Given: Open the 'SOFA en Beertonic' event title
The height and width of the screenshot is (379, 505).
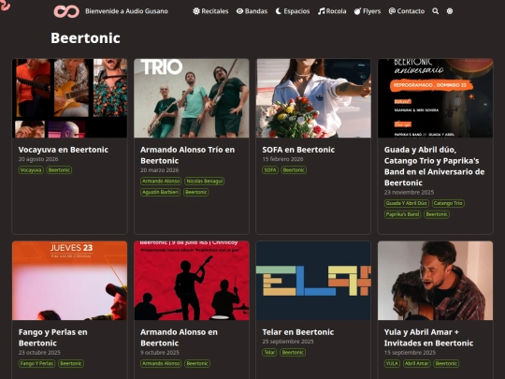Looking at the screenshot, I should point(298,150).
